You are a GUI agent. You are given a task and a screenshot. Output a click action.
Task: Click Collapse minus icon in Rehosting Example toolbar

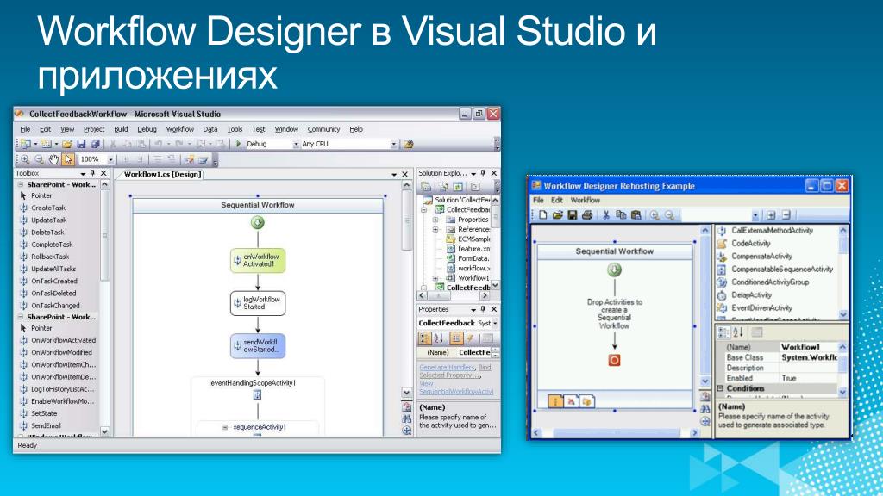pos(786,214)
